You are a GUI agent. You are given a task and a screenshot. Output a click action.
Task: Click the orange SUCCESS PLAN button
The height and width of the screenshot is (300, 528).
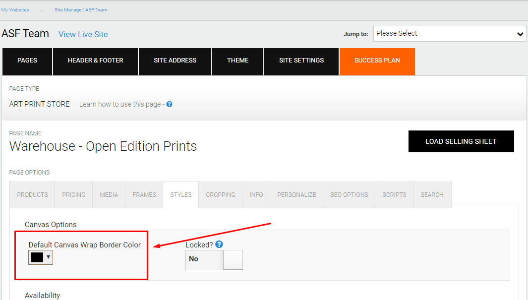[x=377, y=60]
